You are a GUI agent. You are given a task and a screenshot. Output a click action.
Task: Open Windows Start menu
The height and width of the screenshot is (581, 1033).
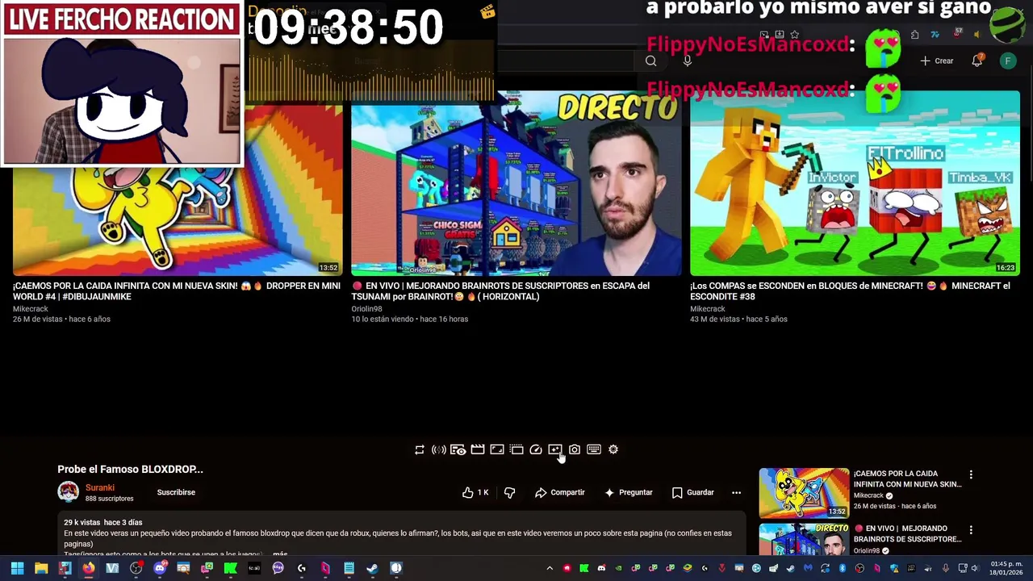coord(17,568)
